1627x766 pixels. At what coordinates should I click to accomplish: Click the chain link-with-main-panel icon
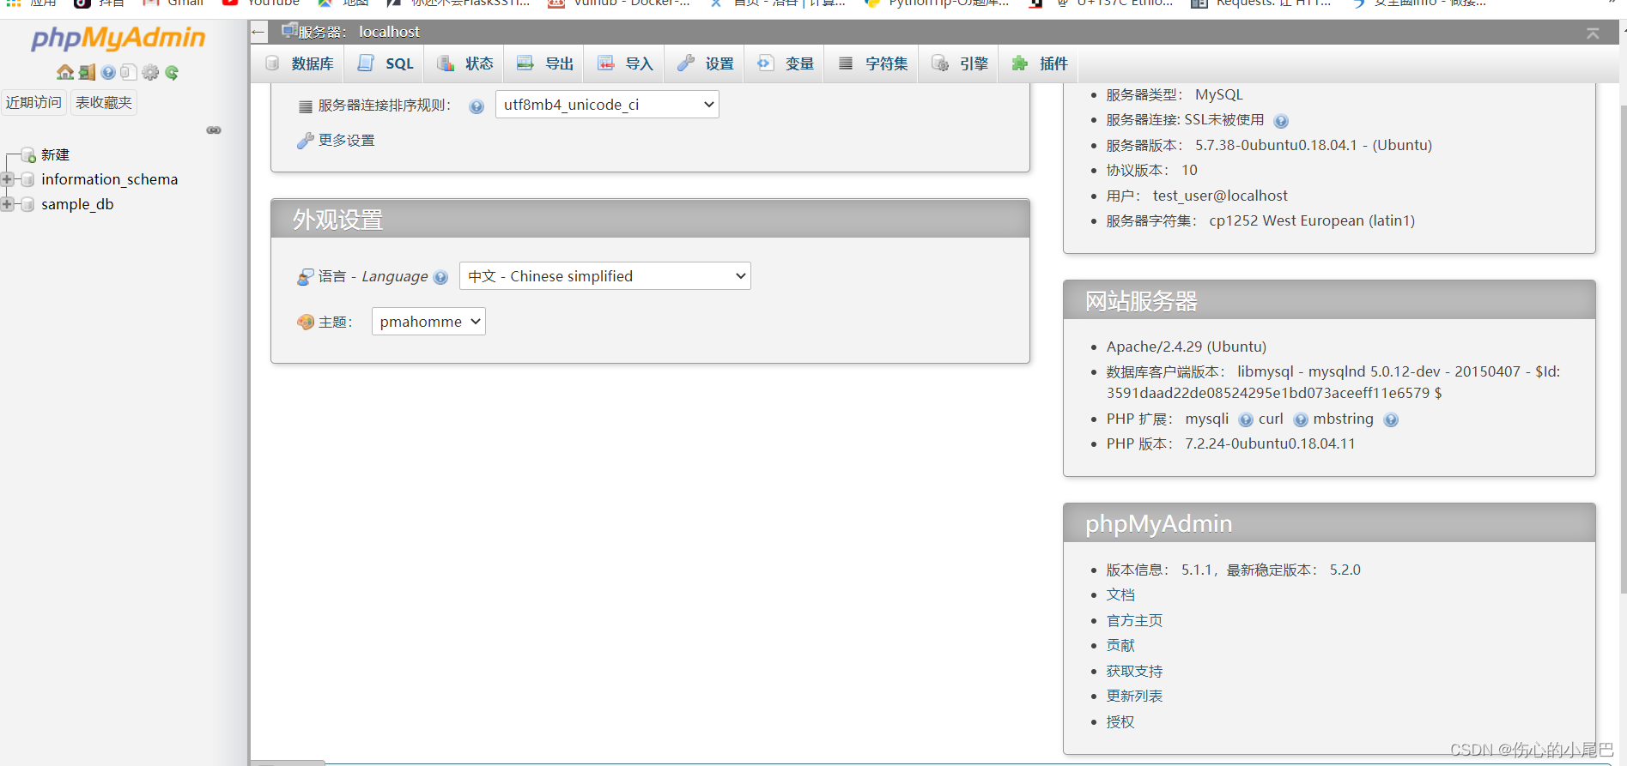pyautogui.click(x=214, y=130)
